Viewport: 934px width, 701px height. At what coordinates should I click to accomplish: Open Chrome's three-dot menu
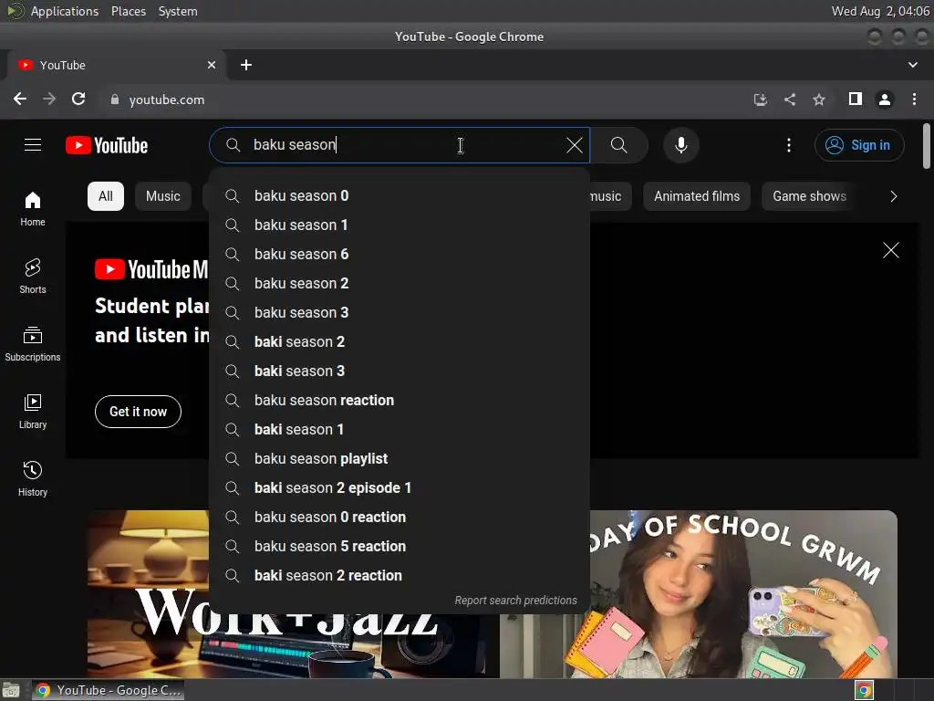[914, 99]
